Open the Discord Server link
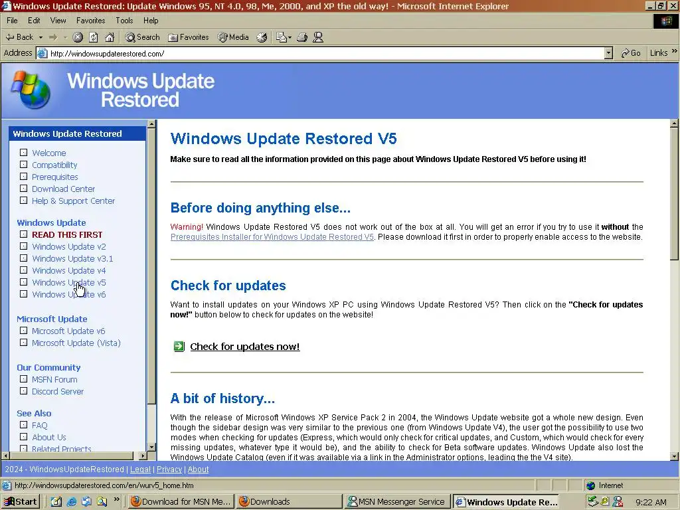Screen dimensions: 680x510 tap(58, 391)
